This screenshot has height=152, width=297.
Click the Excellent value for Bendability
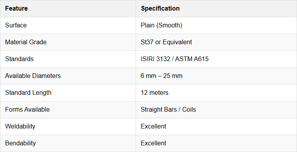154,143
